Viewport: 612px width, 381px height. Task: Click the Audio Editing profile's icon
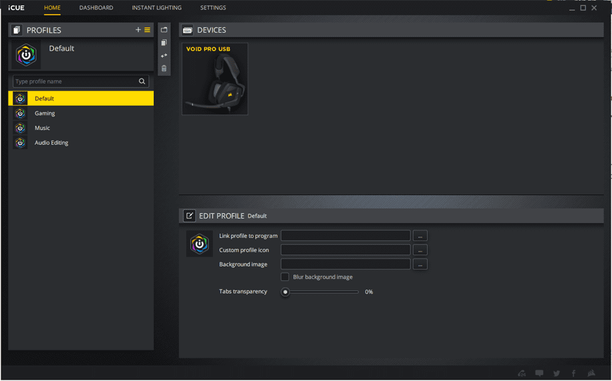coord(20,143)
